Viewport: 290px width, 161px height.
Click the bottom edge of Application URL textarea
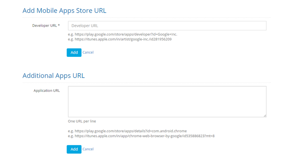(x=167, y=117)
